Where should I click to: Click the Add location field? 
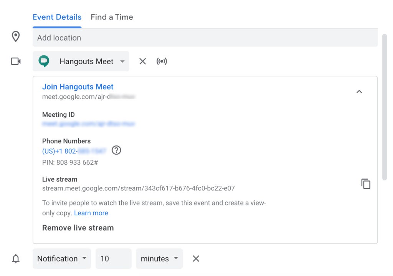pos(205,38)
